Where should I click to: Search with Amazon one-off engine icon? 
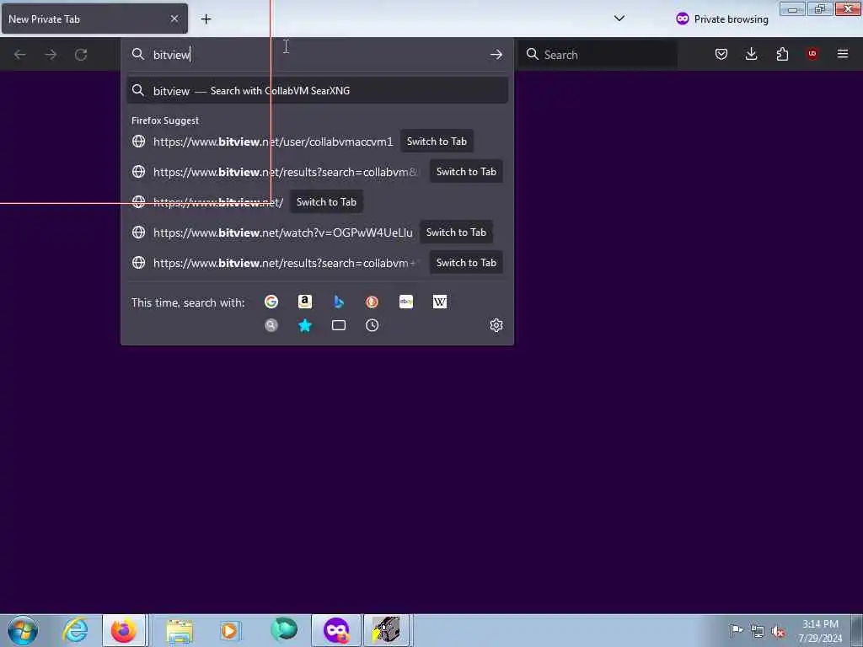pos(304,302)
